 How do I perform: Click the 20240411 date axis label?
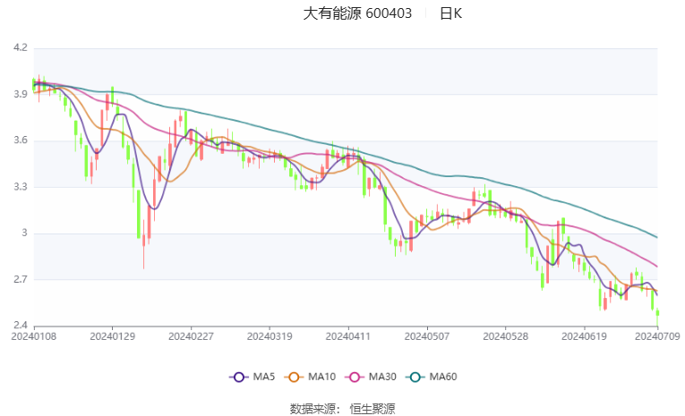click(348, 336)
